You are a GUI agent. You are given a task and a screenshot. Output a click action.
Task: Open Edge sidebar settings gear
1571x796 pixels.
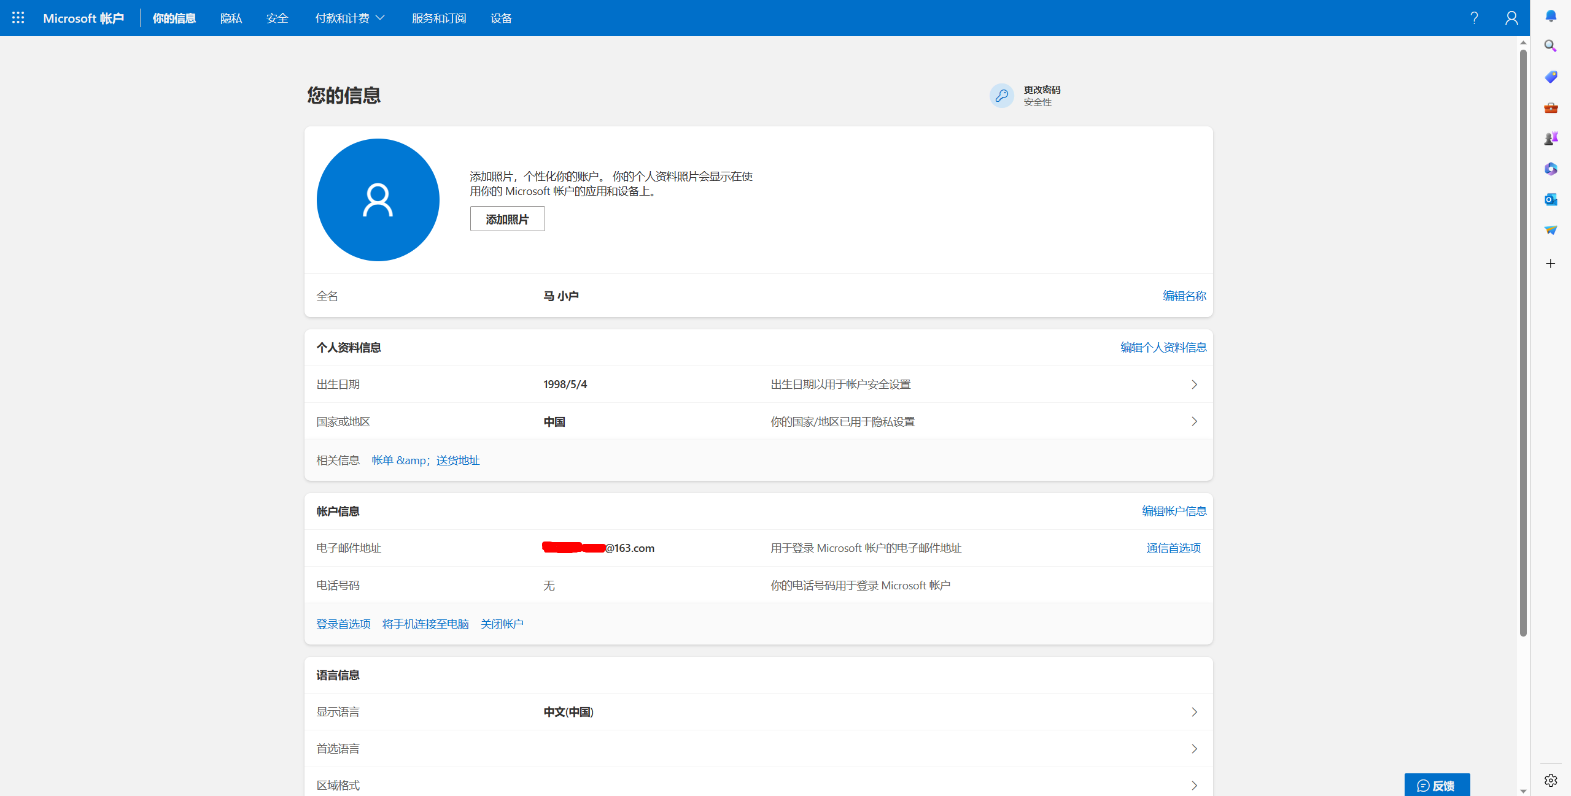coord(1551,780)
